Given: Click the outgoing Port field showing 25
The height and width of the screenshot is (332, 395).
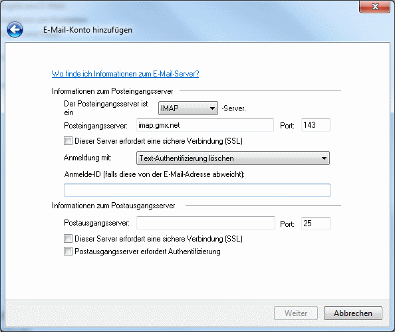Looking at the screenshot, I should point(316,224).
